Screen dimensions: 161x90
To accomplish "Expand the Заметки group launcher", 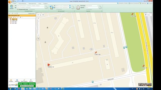I will pos(102,11).
